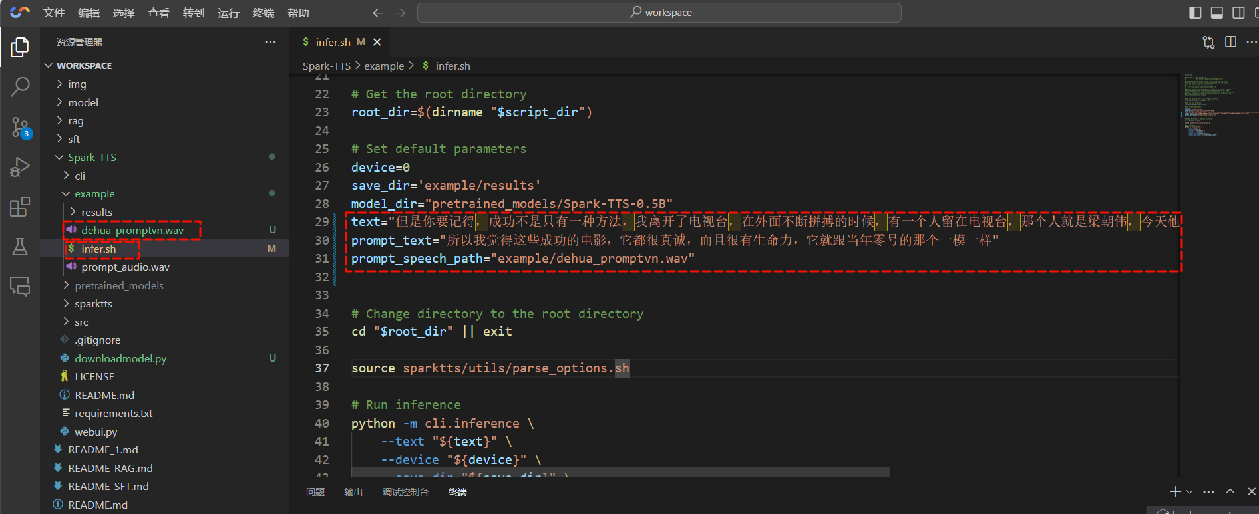
Task: Open Explorer views and more actions menu
Action: coord(270,42)
